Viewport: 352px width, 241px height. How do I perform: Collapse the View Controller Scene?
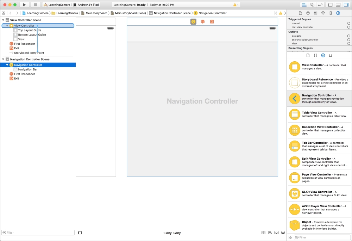point(3,20)
